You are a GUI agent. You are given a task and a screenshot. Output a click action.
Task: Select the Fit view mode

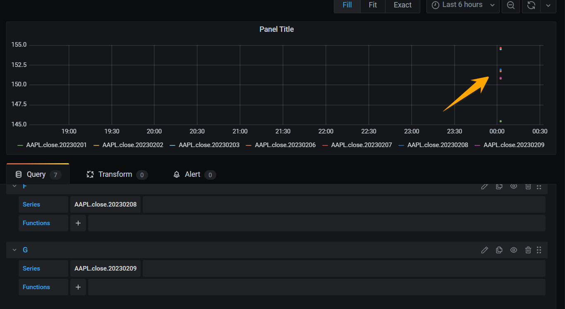pos(373,5)
